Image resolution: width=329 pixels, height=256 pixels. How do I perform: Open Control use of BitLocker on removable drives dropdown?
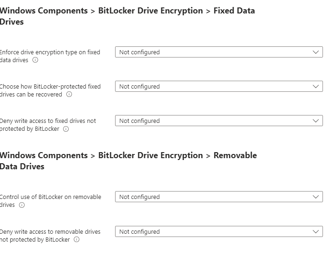point(219,197)
